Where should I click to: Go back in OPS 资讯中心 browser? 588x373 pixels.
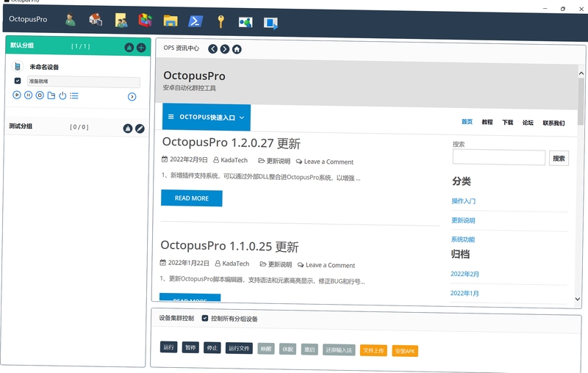[x=212, y=48]
